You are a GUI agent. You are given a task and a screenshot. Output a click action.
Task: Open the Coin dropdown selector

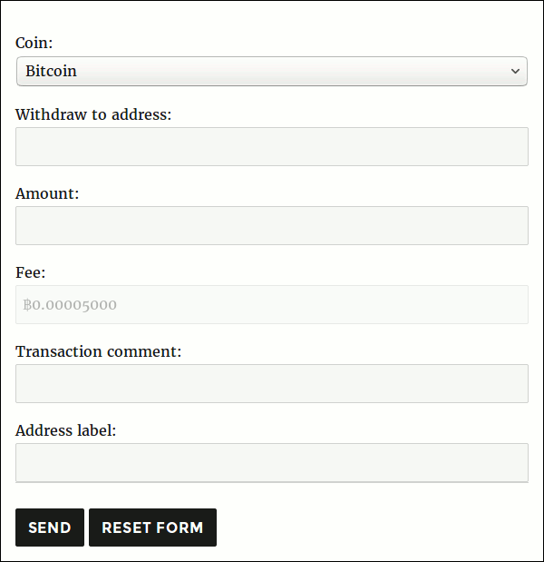pos(271,71)
